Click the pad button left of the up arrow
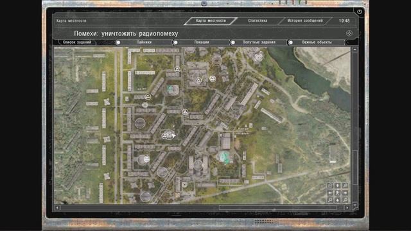Image resolution: width=411 pixels, height=231 pixels. [x=330, y=185]
